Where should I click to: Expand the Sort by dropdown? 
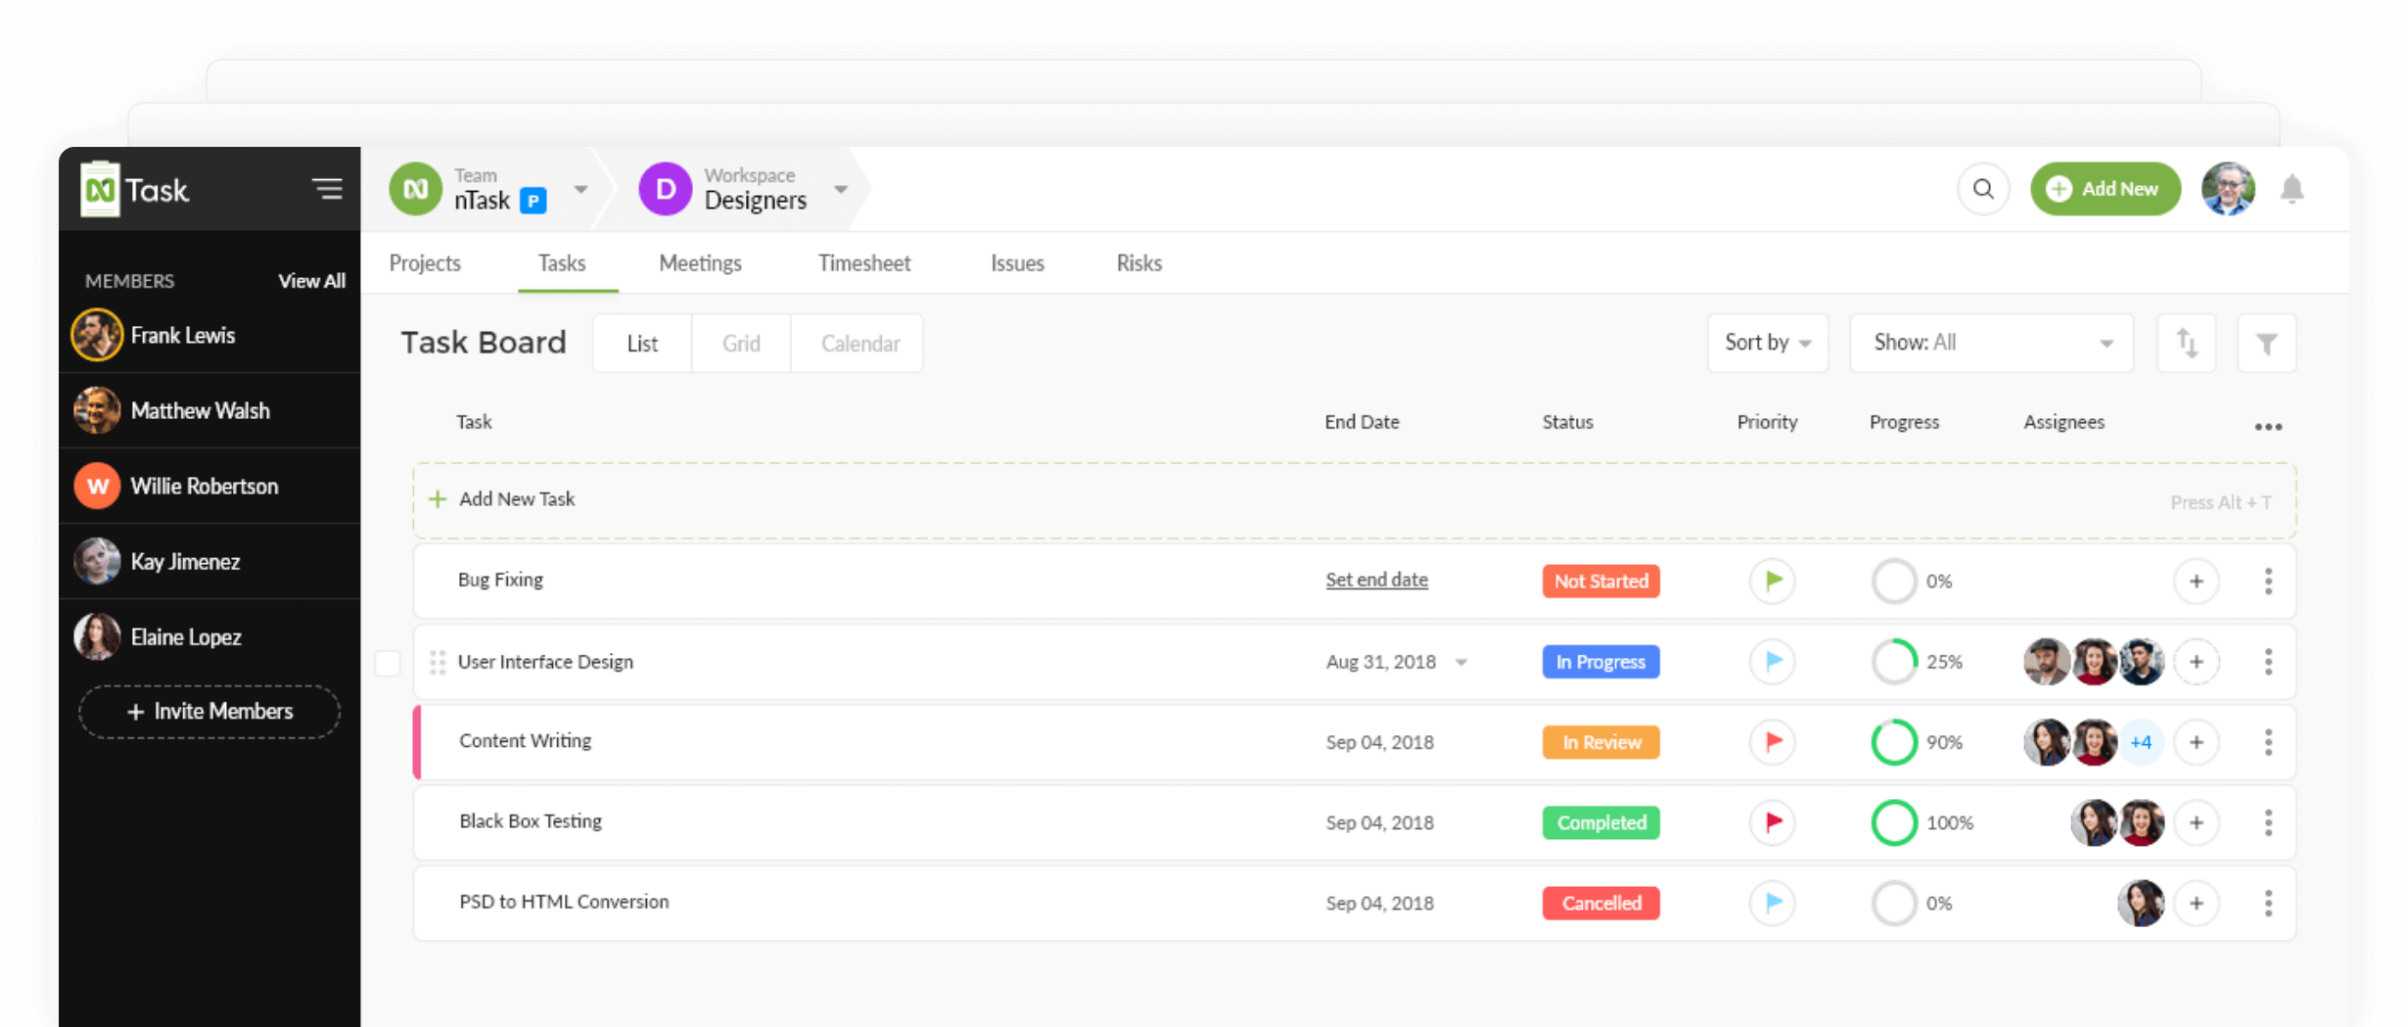1767,343
